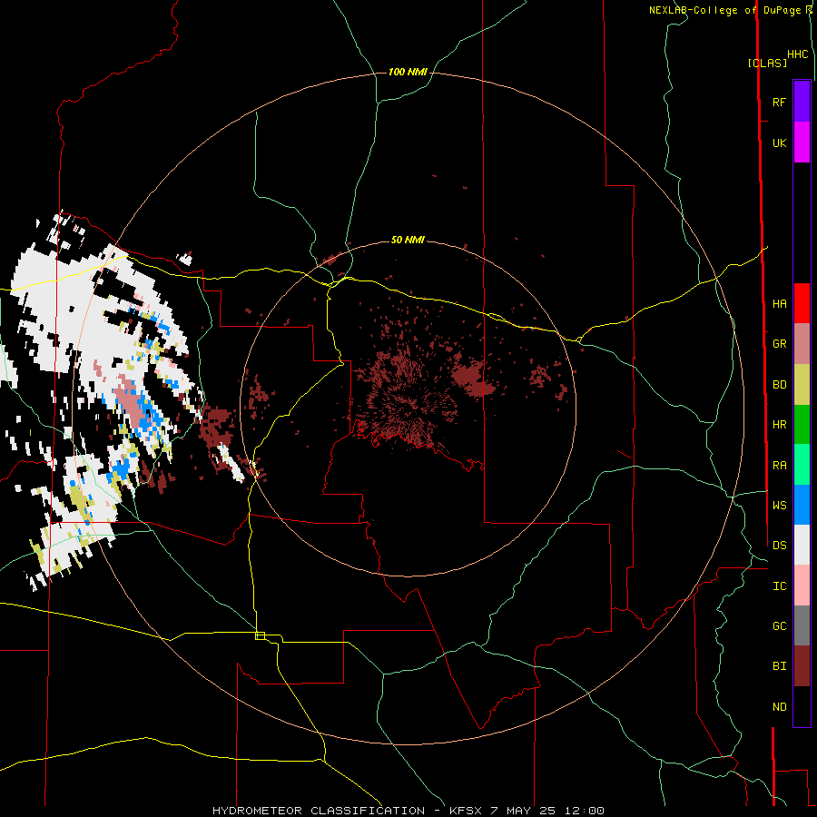Click the BD khaki yellow swatch
Image resolution: width=817 pixels, height=817 pixels.
(x=802, y=384)
